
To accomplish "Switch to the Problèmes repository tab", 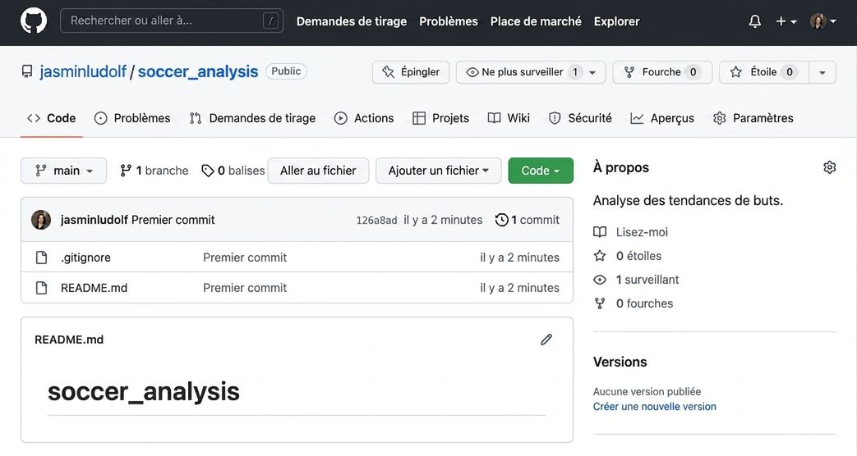I will [132, 118].
